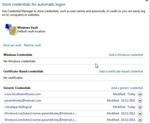150x124 pixels.
Task: Open the Back up vault link
Action: coord(12,45)
